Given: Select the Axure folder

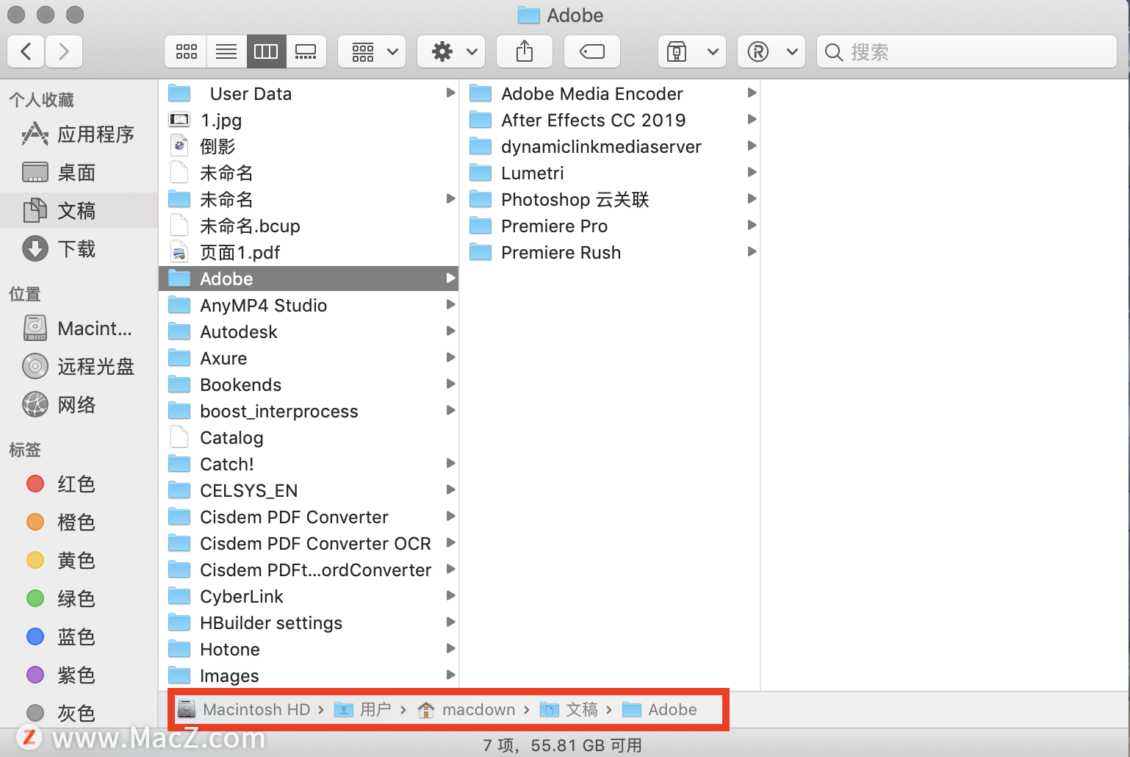Looking at the screenshot, I should [x=309, y=358].
